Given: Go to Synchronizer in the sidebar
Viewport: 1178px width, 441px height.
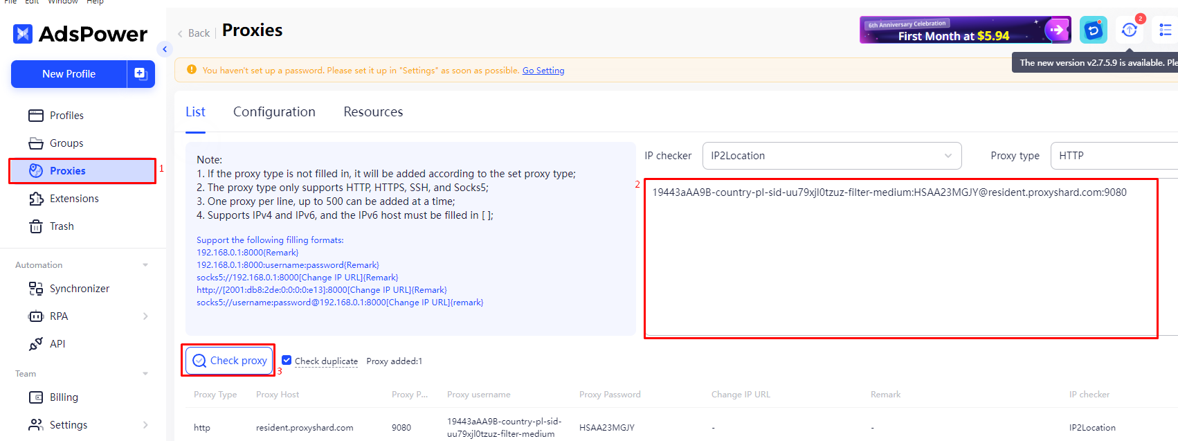Looking at the screenshot, I should pyautogui.click(x=79, y=289).
